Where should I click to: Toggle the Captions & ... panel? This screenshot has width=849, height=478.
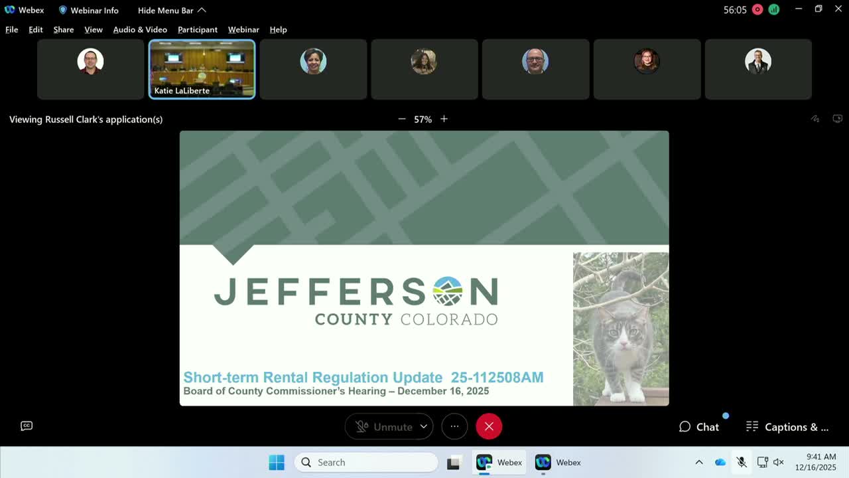pyautogui.click(x=787, y=427)
